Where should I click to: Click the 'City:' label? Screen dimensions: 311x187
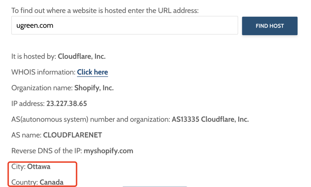pos(18,167)
